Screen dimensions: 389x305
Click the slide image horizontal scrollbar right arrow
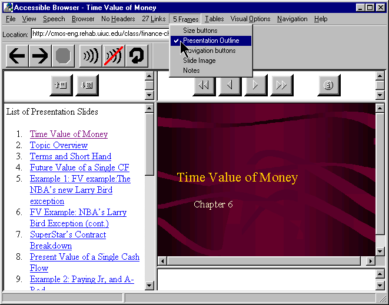click(x=370, y=260)
